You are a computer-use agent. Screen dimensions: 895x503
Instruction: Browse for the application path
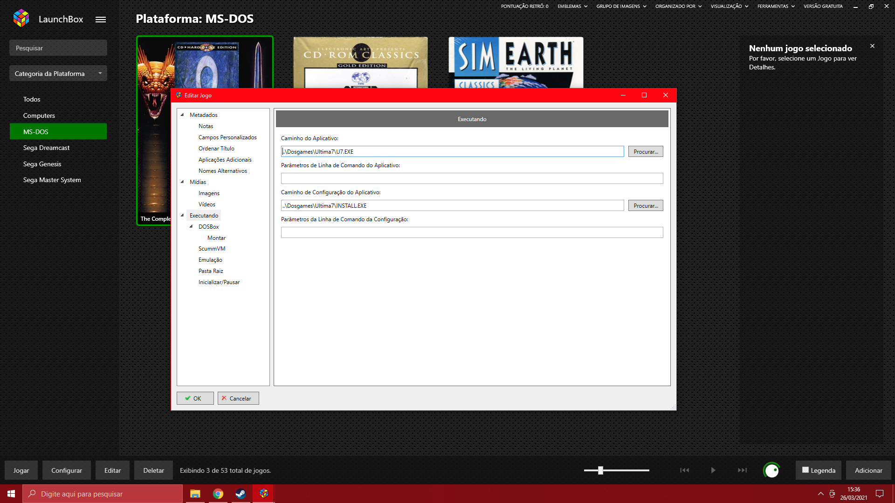click(x=646, y=151)
